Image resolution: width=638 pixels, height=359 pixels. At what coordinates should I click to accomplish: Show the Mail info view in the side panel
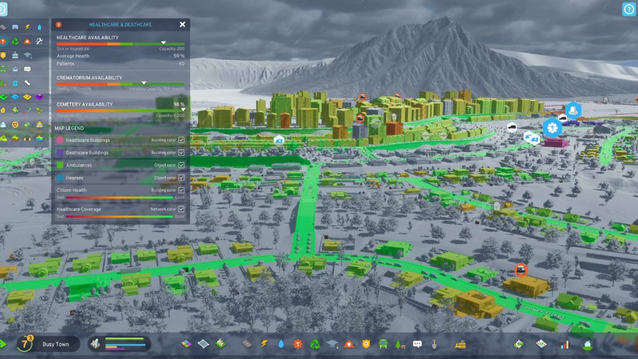(x=15, y=69)
